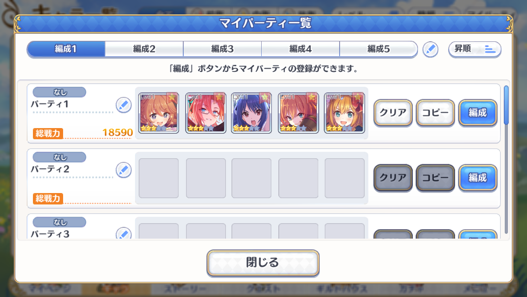Screen dimensions: 527x297
Task: Switch to the 編成3 tab
Action: click(222, 49)
